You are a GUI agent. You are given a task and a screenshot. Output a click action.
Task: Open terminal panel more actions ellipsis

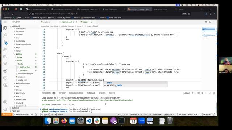[x=206, y=93]
